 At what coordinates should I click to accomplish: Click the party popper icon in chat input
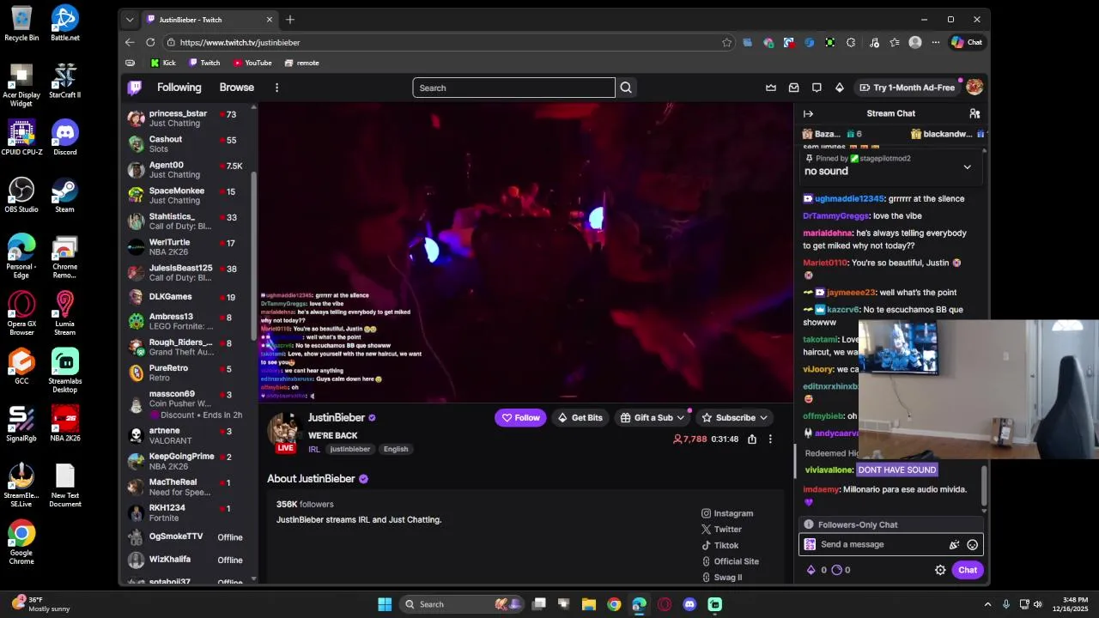coord(954,544)
